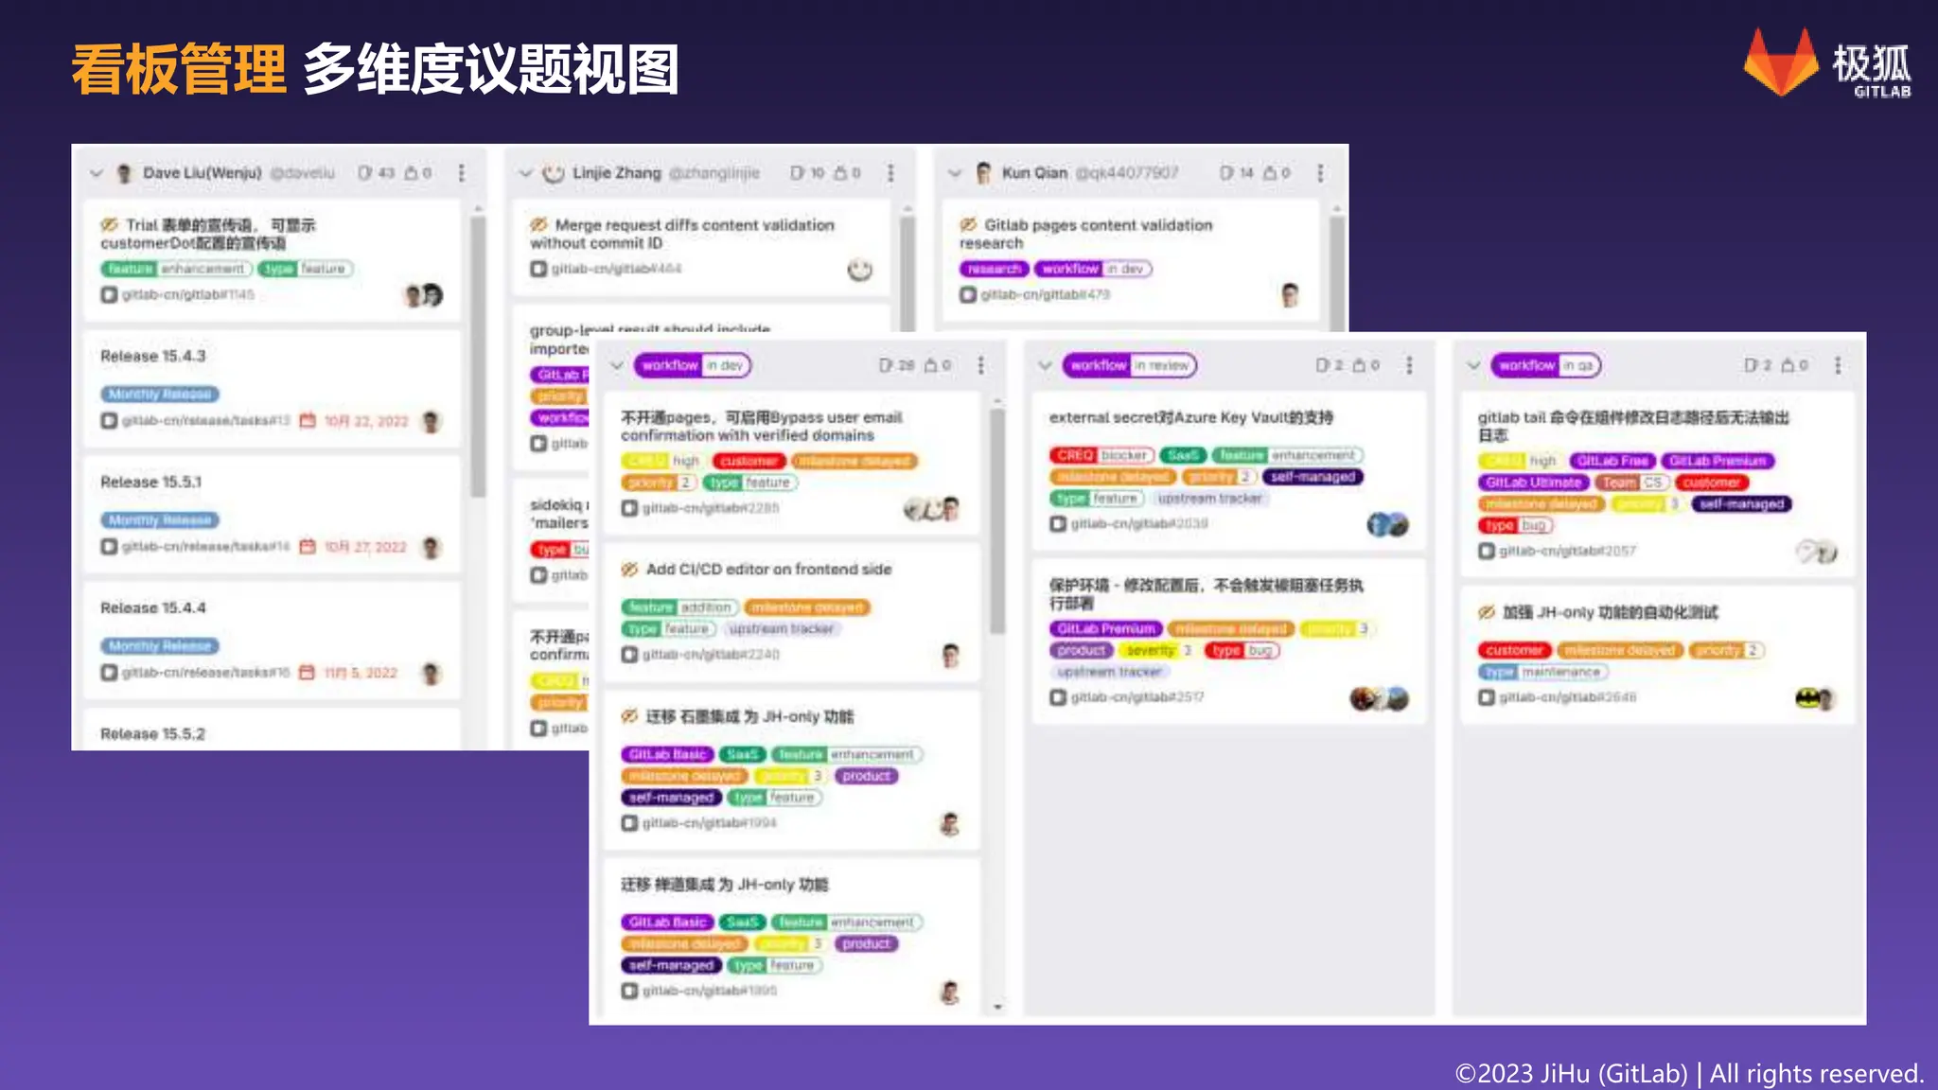Click confidential icon on Merge request diffs card
The height and width of the screenshot is (1090, 1938).
[x=538, y=225]
